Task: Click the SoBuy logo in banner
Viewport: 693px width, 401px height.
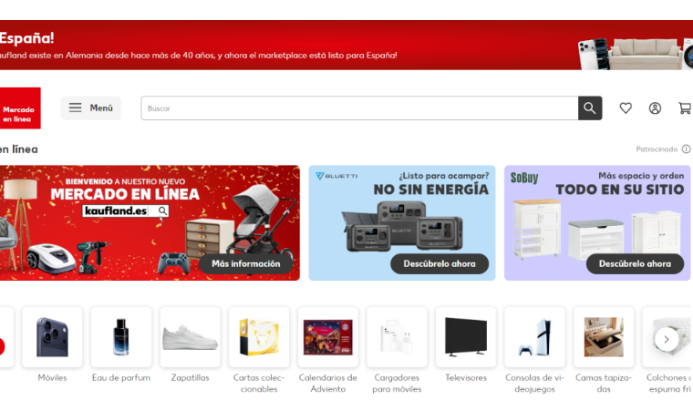Action: 524,178
